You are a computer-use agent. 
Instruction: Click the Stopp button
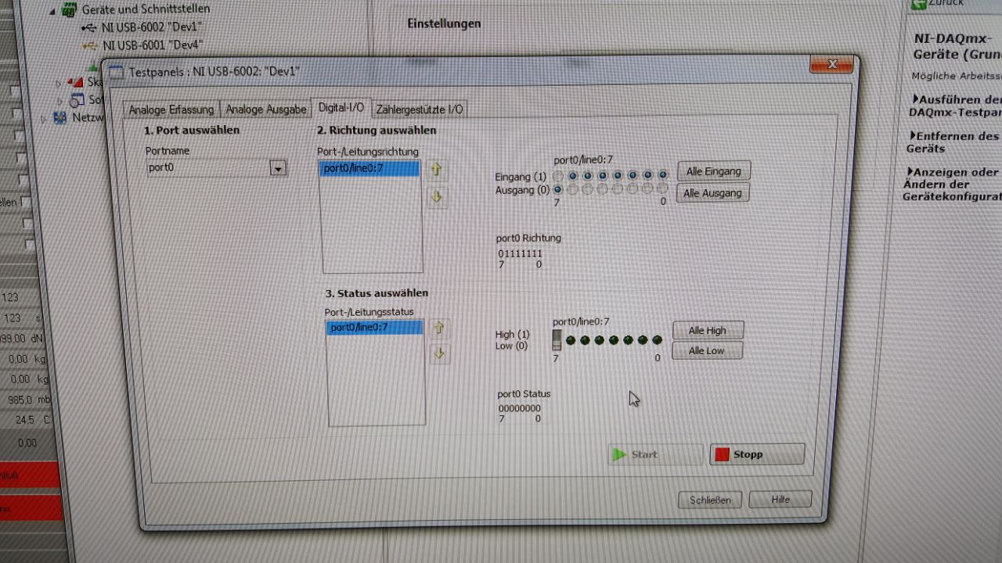coord(756,454)
